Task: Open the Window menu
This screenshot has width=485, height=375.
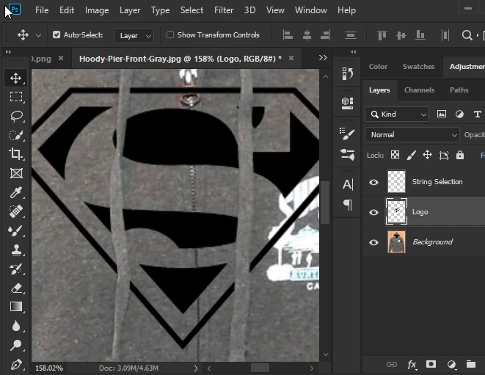Action: click(x=310, y=10)
